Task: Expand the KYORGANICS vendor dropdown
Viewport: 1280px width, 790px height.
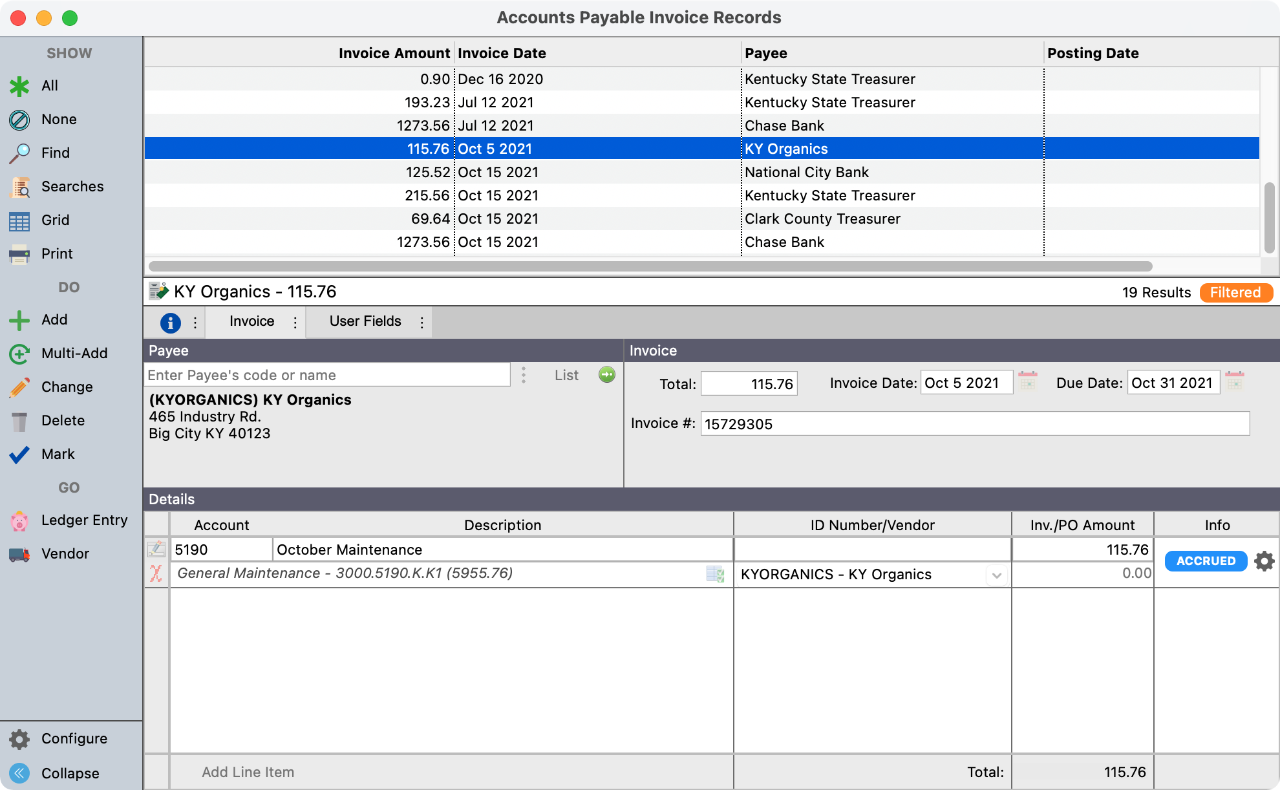Action: tap(996, 575)
